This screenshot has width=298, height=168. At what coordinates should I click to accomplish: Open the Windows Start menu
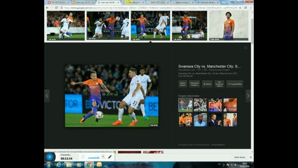point(48,165)
